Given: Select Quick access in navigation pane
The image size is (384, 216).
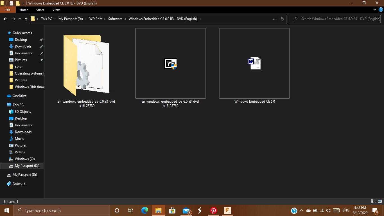Looking at the screenshot, I should point(22,33).
